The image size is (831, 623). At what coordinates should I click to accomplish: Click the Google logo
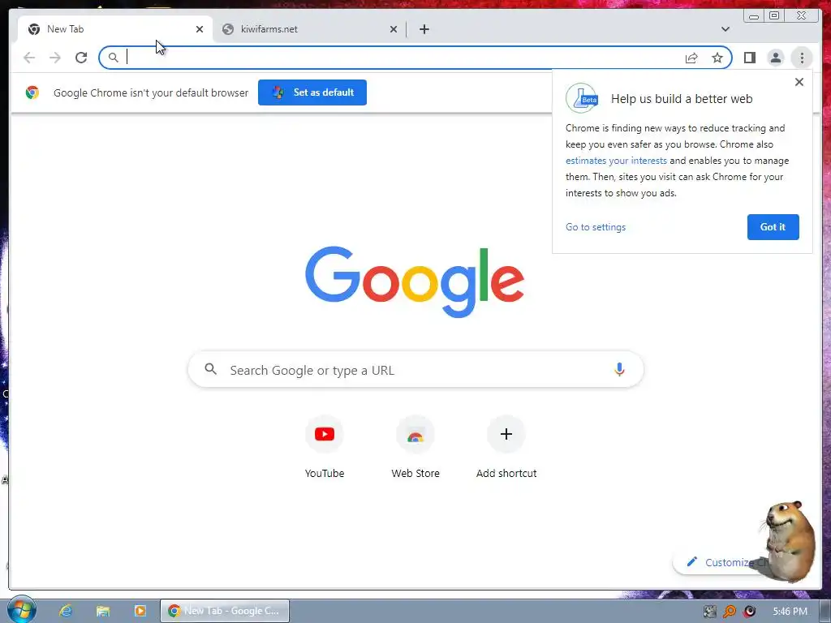pyautogui.click(x=415, y=281)
